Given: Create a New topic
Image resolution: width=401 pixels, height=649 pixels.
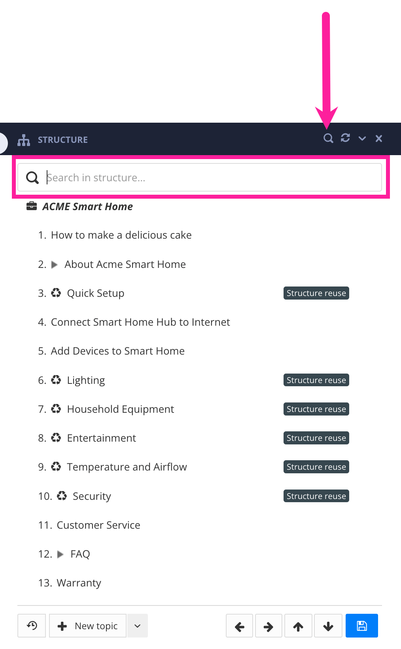Looking at the screenshot, I should point(87,625).
